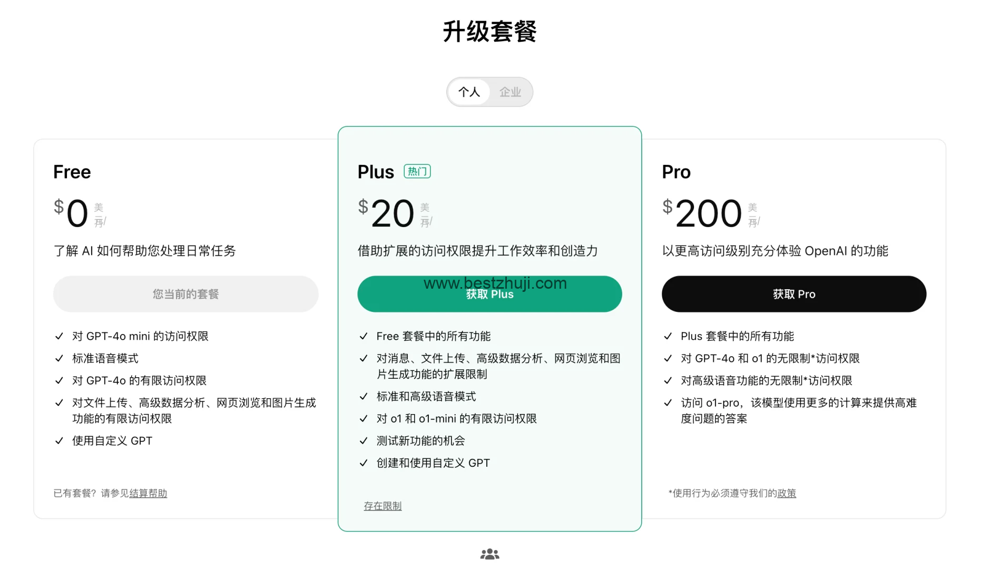Select the 个人 option in the toggle

coord(468,92)
